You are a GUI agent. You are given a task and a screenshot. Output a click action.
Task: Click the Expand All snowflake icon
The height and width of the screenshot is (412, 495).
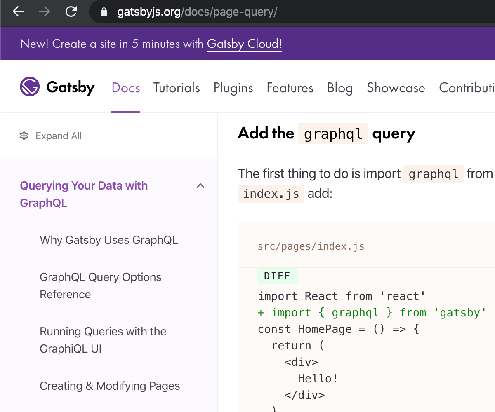[x=24, y=136]
